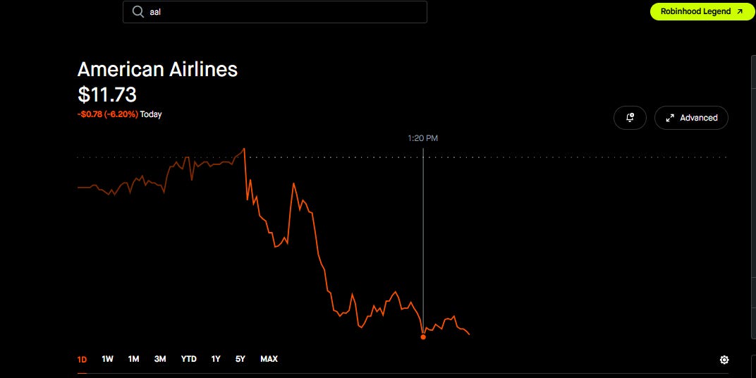
Task: Click the -$0.78 (-6.20%) change text
Action: point(108,115)
